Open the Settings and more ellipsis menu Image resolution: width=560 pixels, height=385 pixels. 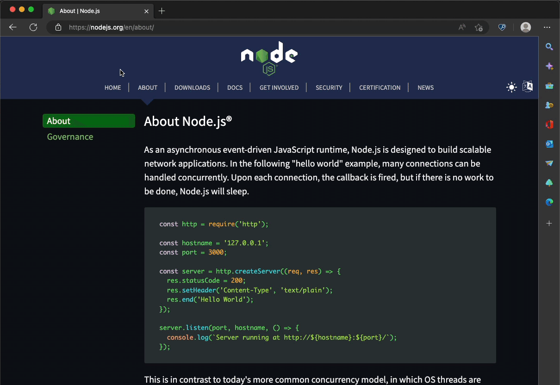click(548, 27)
